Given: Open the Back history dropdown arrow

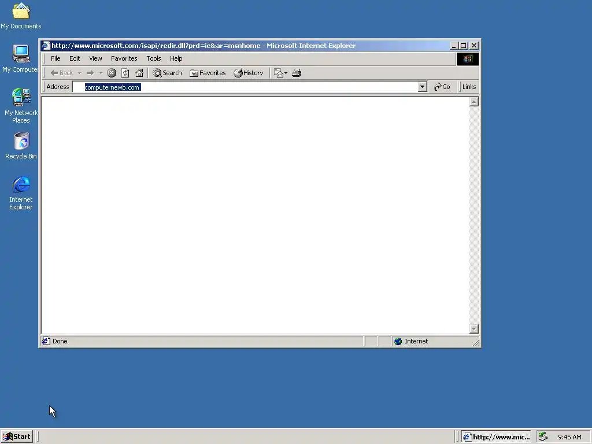Looking at the screenshot, I should pos(79,73).
